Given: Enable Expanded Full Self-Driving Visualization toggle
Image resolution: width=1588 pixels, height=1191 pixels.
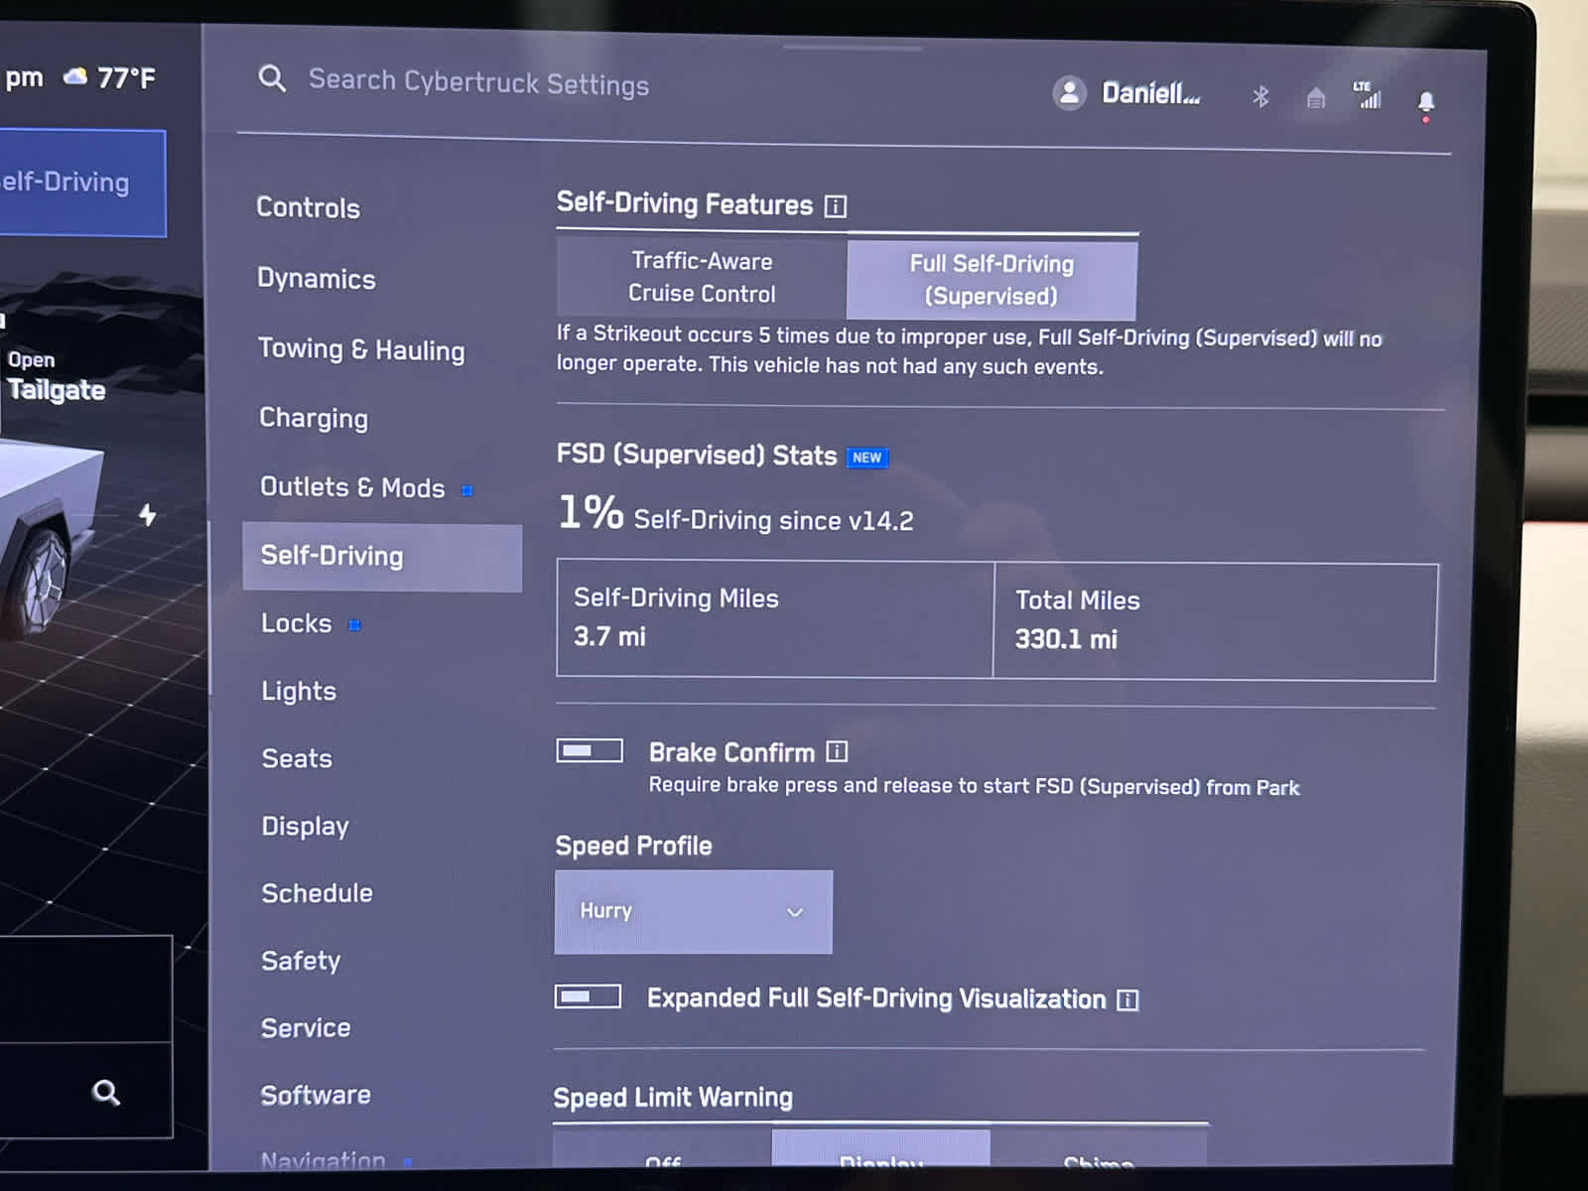Looking at the screenshot, I should point(588,996).
